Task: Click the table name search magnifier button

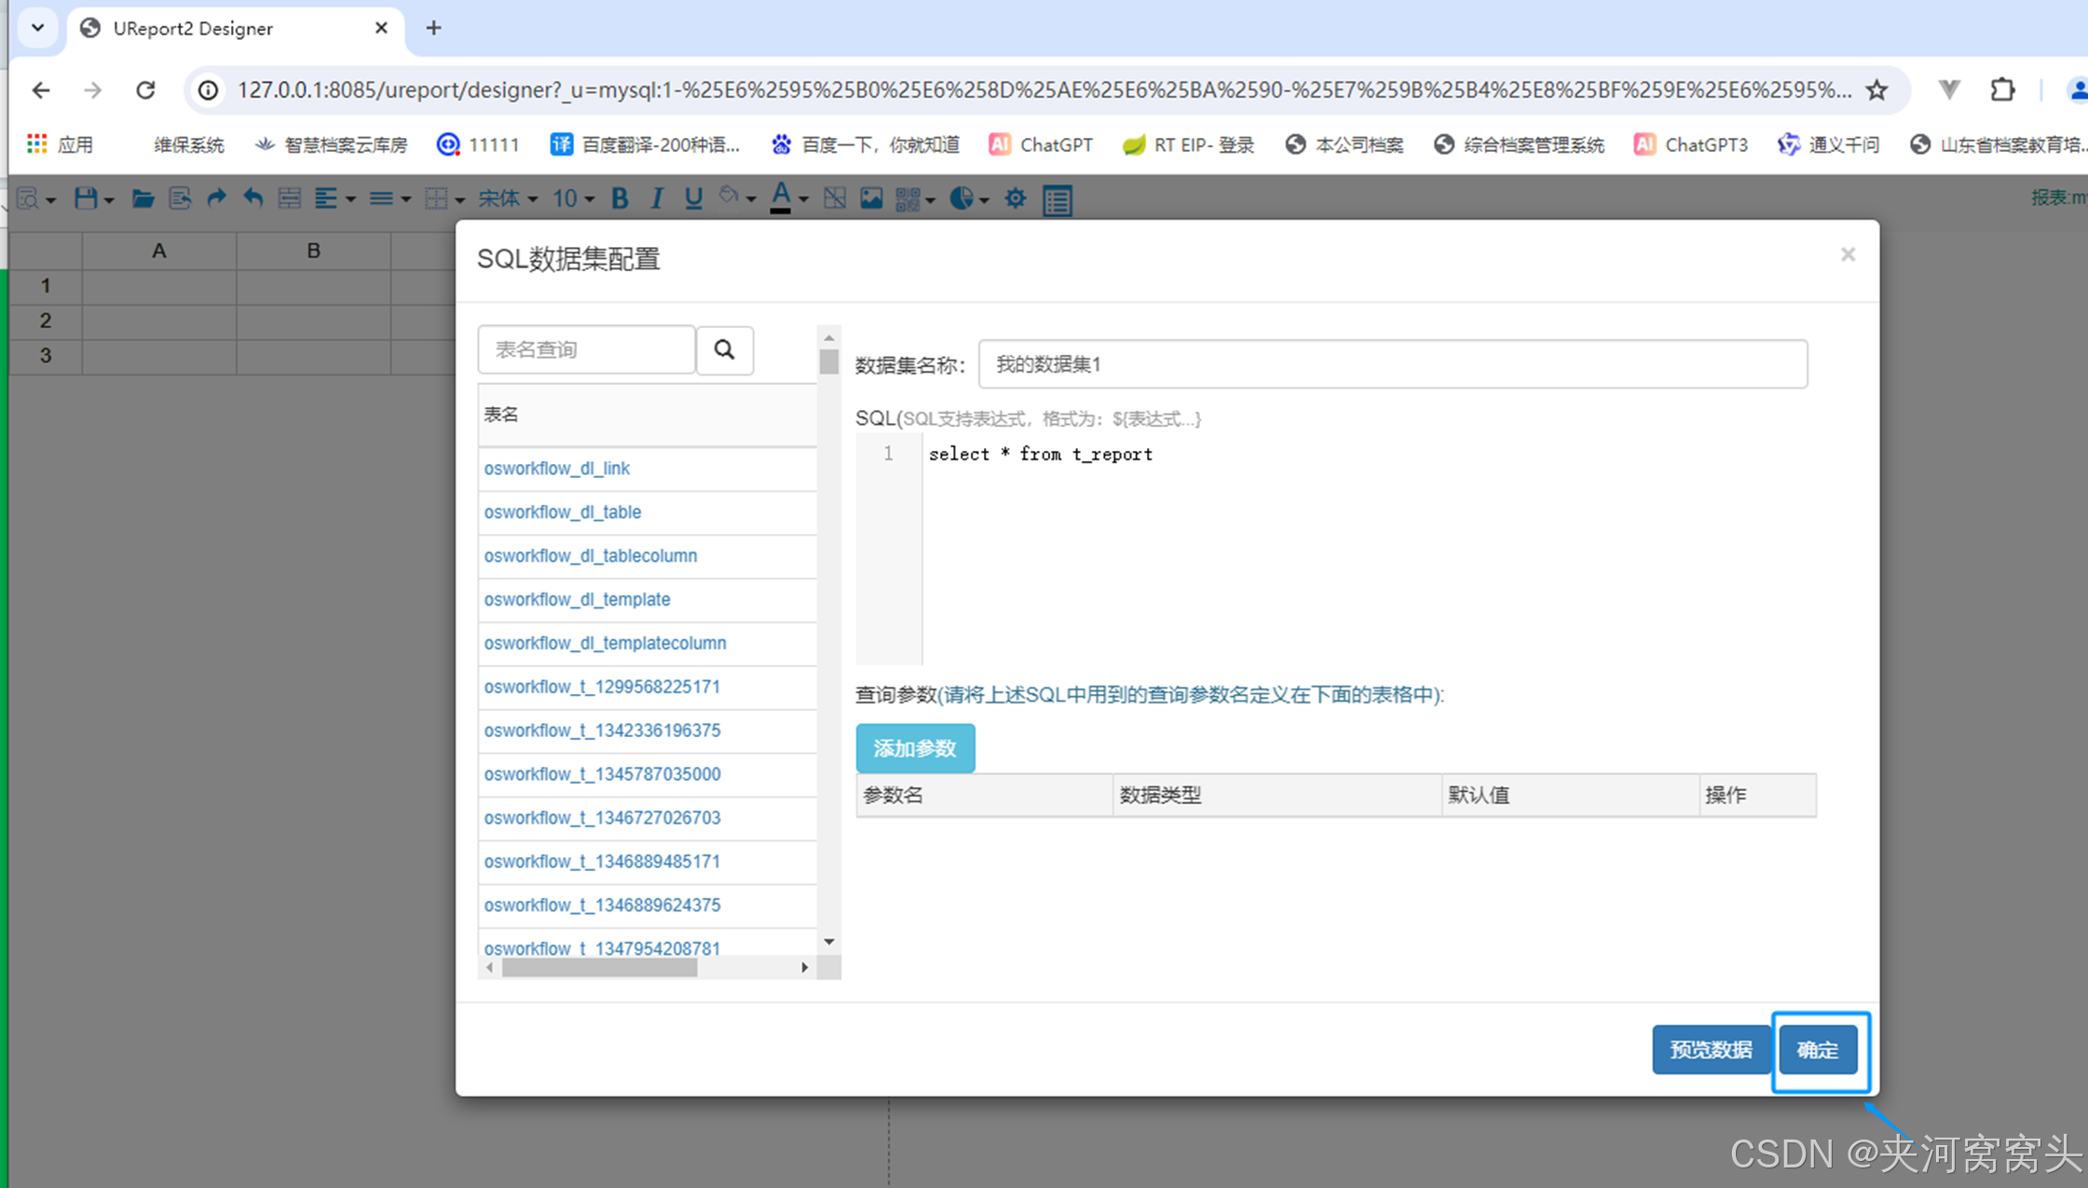Action: (x=724, y=349)
